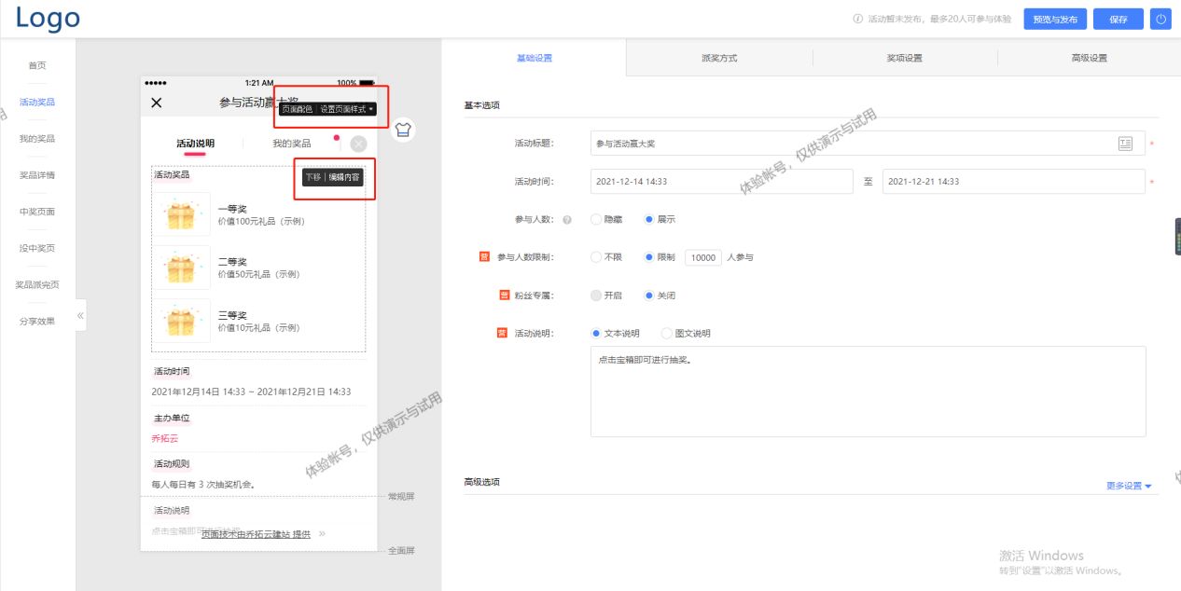
Task: Open the text template icon beside 活动标题 field
Action: pyautogui.click(x=1125, y=144)
